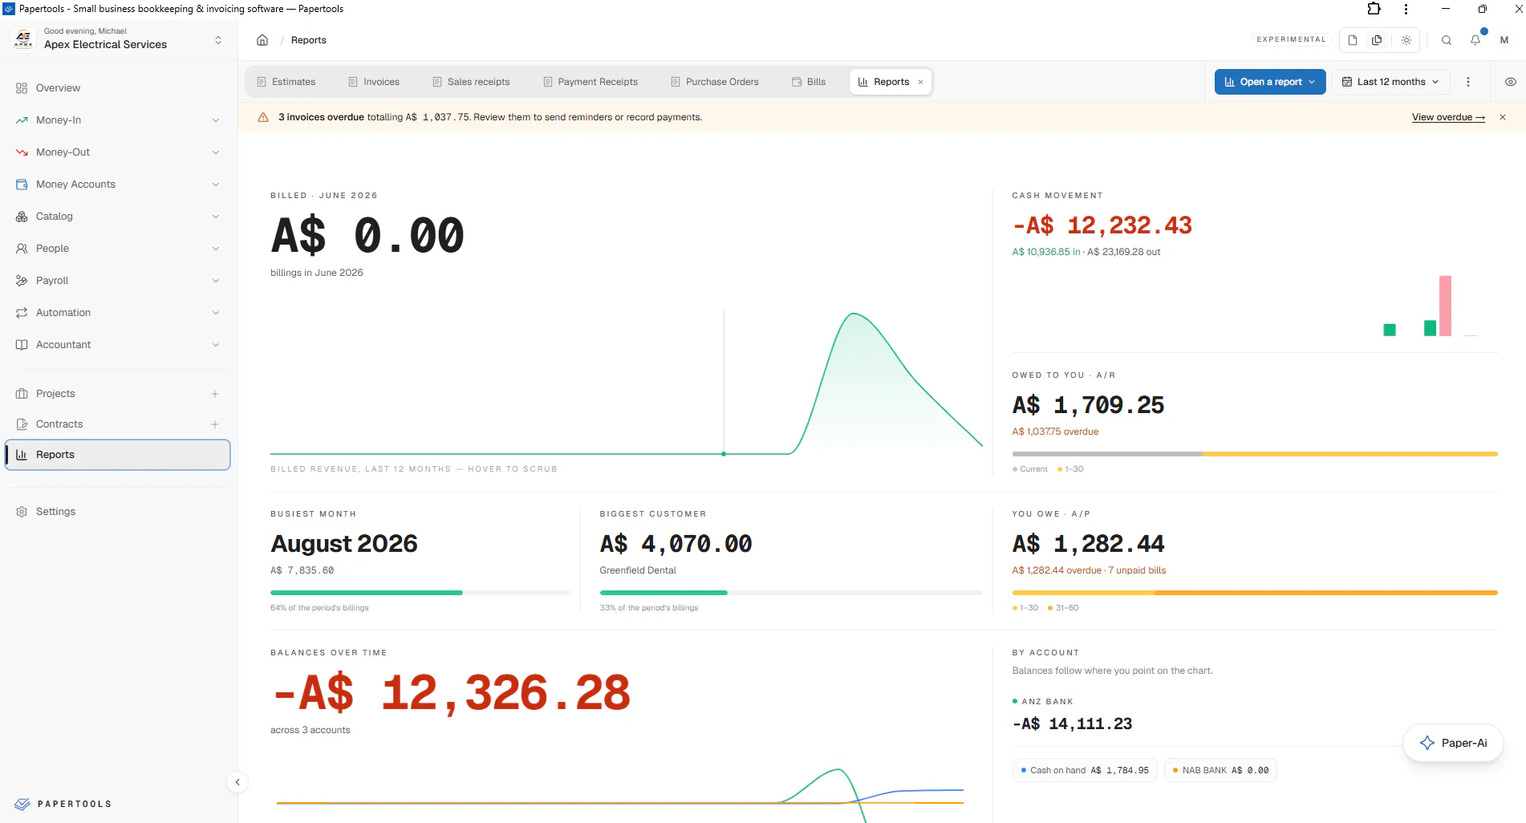Add a new project with plus icon
This screenshot has height=823, width=1526.
(x=215, y=394)
